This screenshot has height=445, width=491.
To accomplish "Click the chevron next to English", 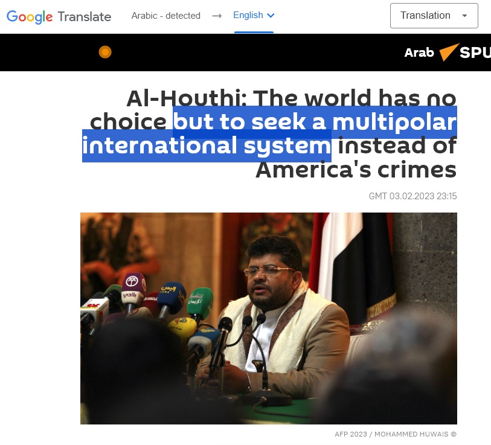I will pos(271,15).
